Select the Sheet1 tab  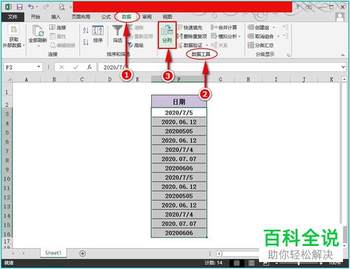pyautogui.click(x=53, y=253)
